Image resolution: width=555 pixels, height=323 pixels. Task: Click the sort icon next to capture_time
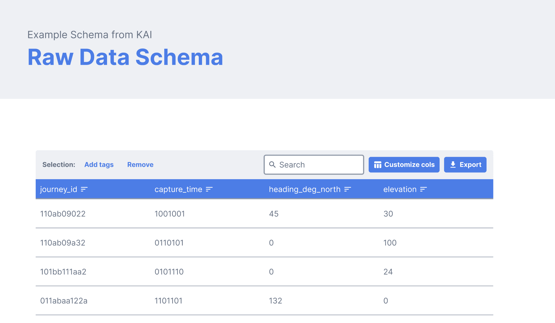coord(209,189)
